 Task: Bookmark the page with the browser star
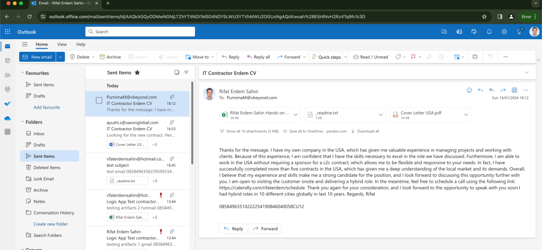[x=484, y=16]
